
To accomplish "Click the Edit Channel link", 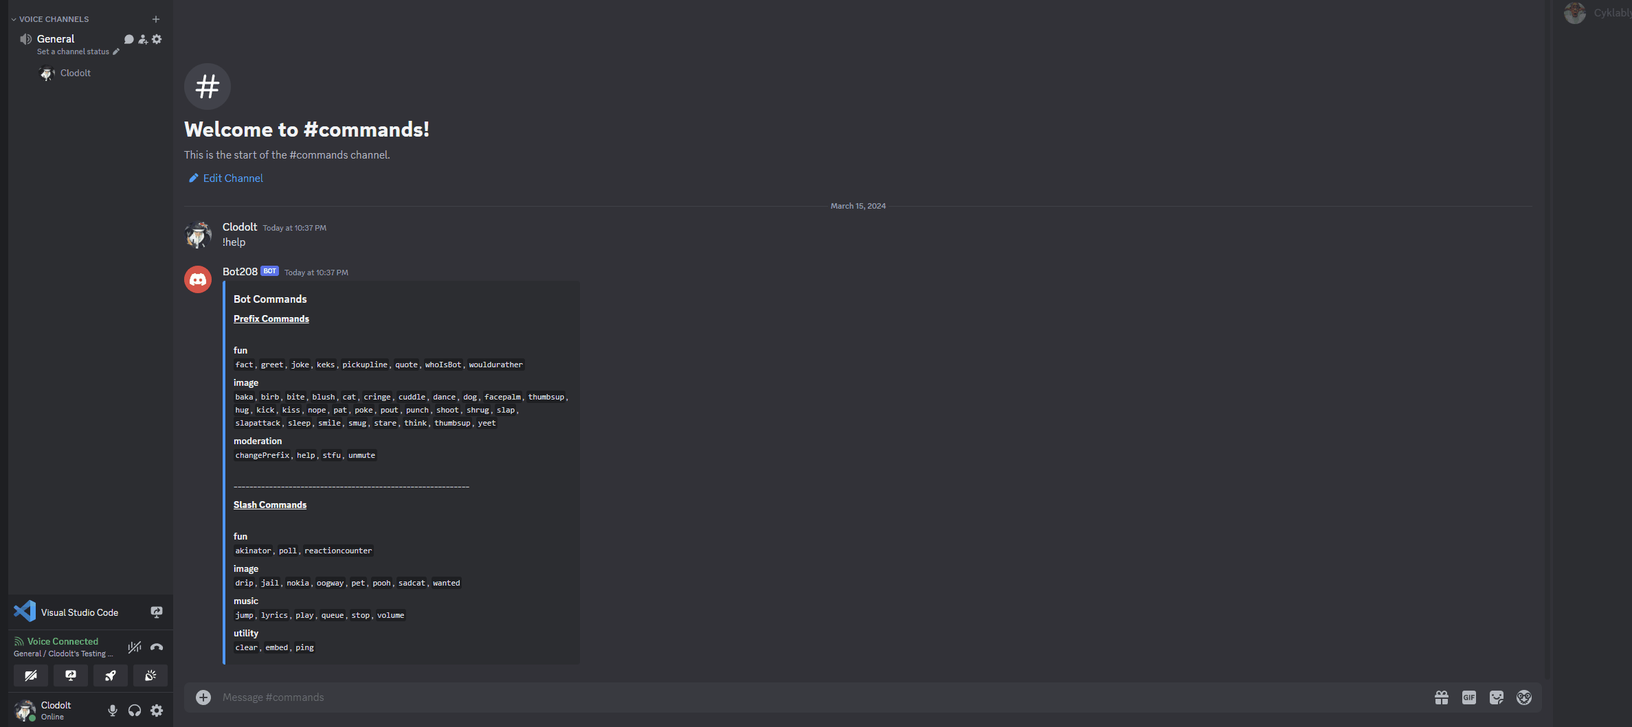I will [x=233, y=178].
